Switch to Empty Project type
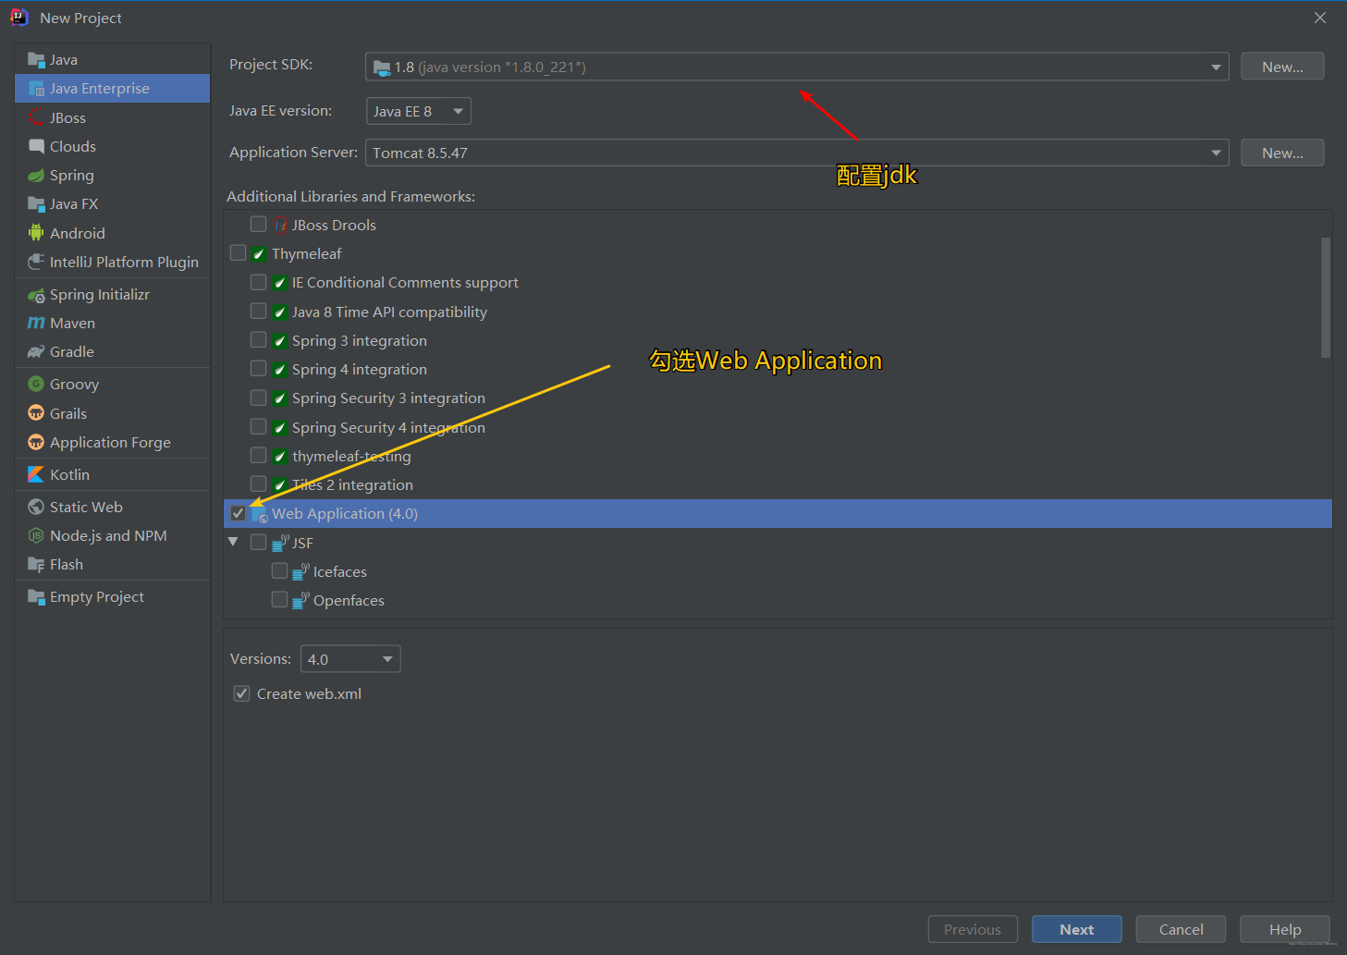This screenshot has width=1347, height=955. 113,597
